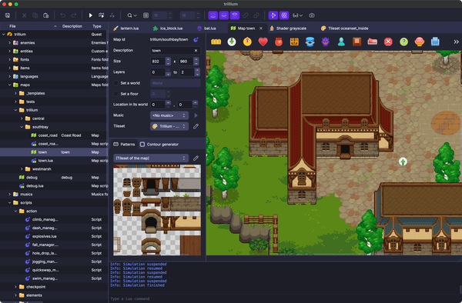Play the selected music with the arrow icon
This screenshot has width=462, height=303.
(196, 115)
